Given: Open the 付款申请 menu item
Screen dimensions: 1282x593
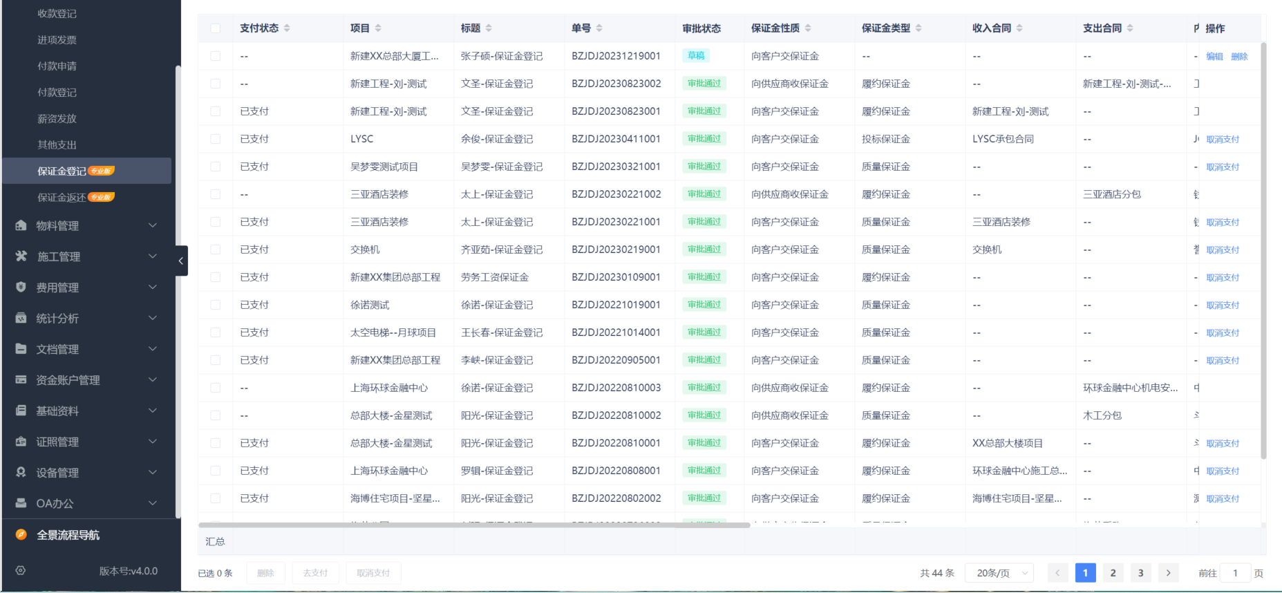Looking at the screenshot, I should click(57, 66).
